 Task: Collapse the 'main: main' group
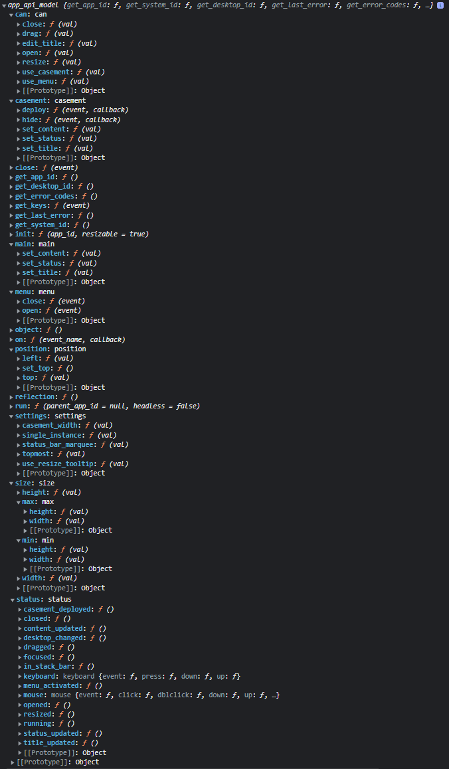tap(11, 244)
